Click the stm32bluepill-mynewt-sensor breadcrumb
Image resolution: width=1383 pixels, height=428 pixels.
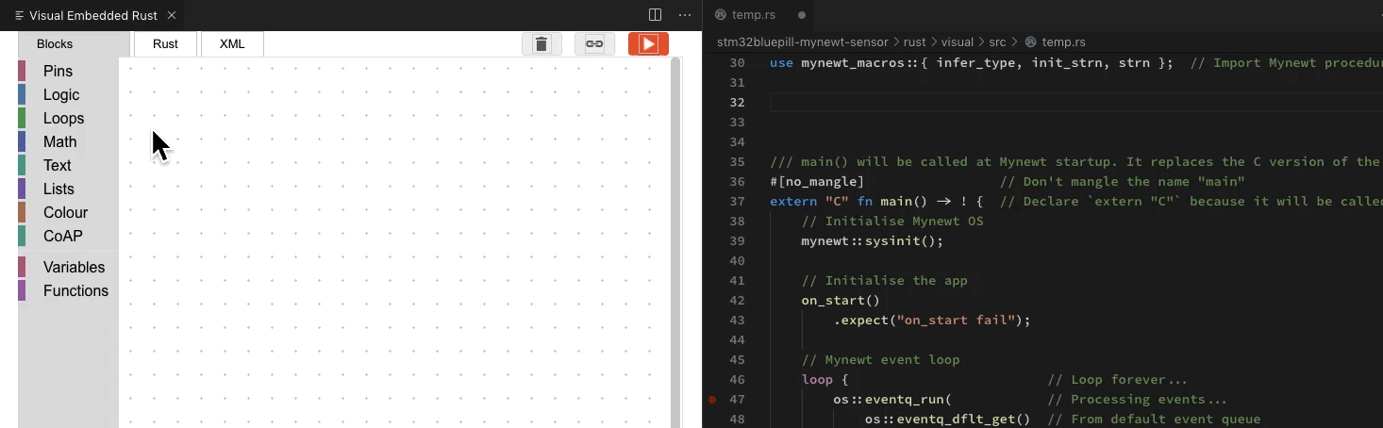[802, 42]
